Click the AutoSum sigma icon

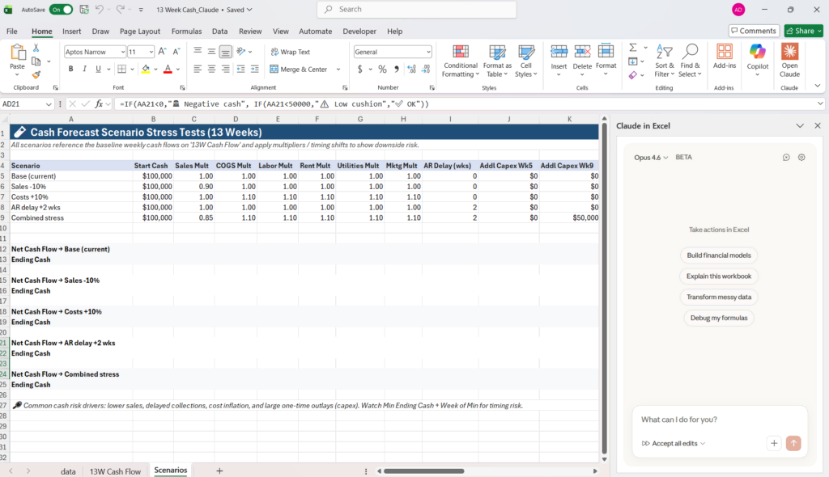(x=633, y=48)
